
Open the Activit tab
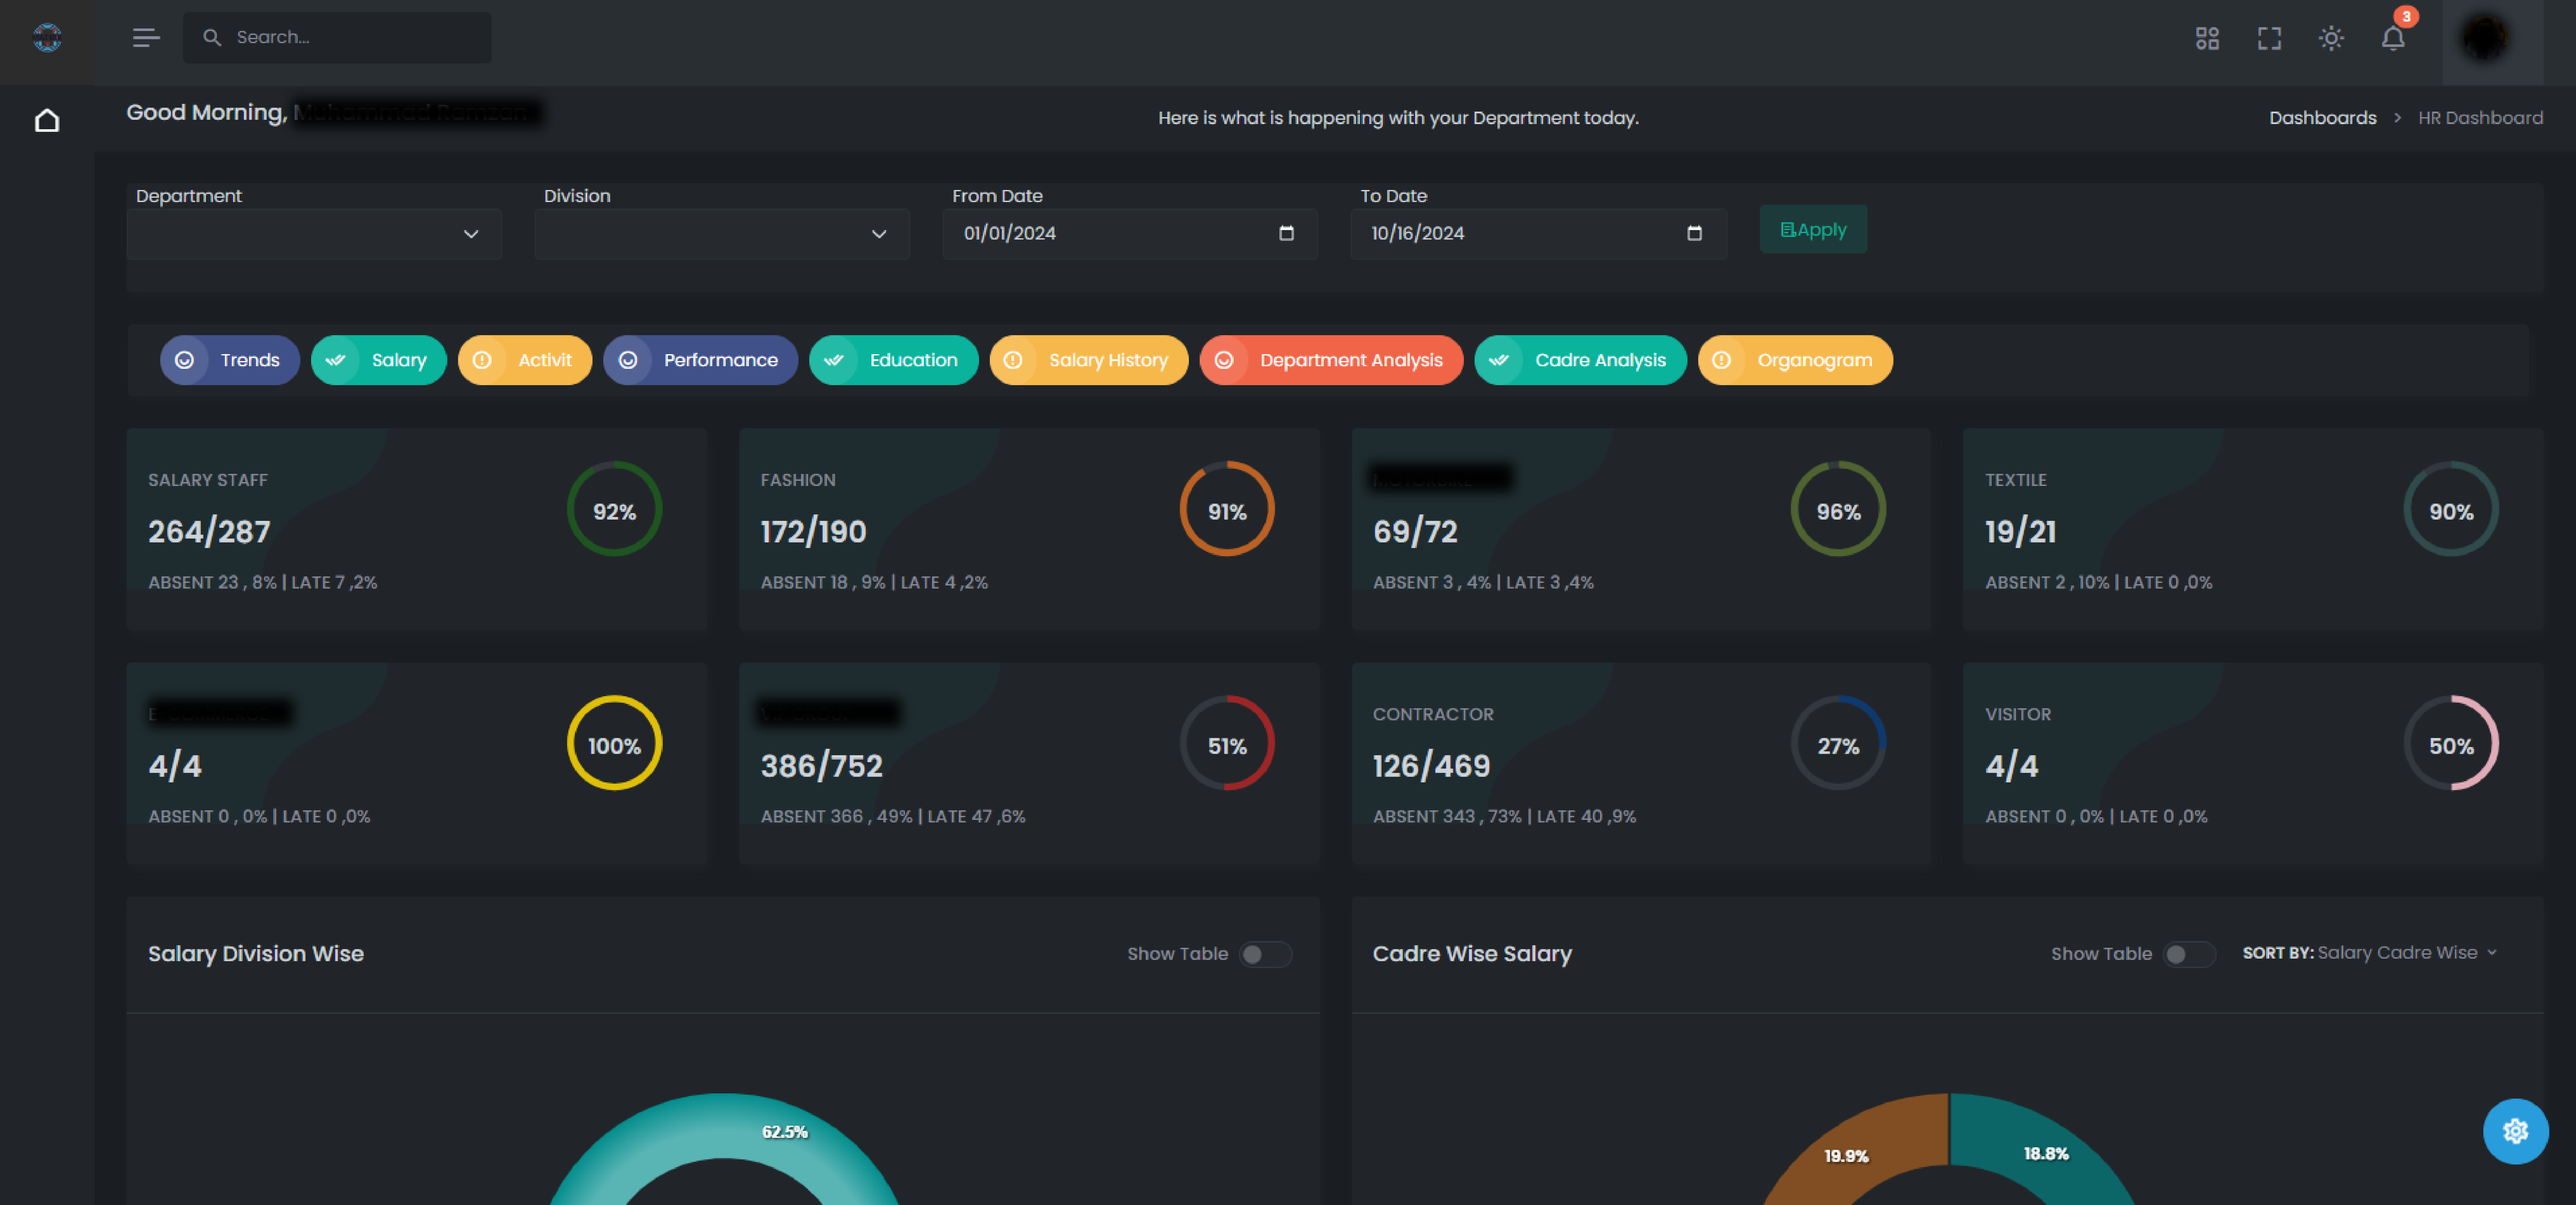525,360
